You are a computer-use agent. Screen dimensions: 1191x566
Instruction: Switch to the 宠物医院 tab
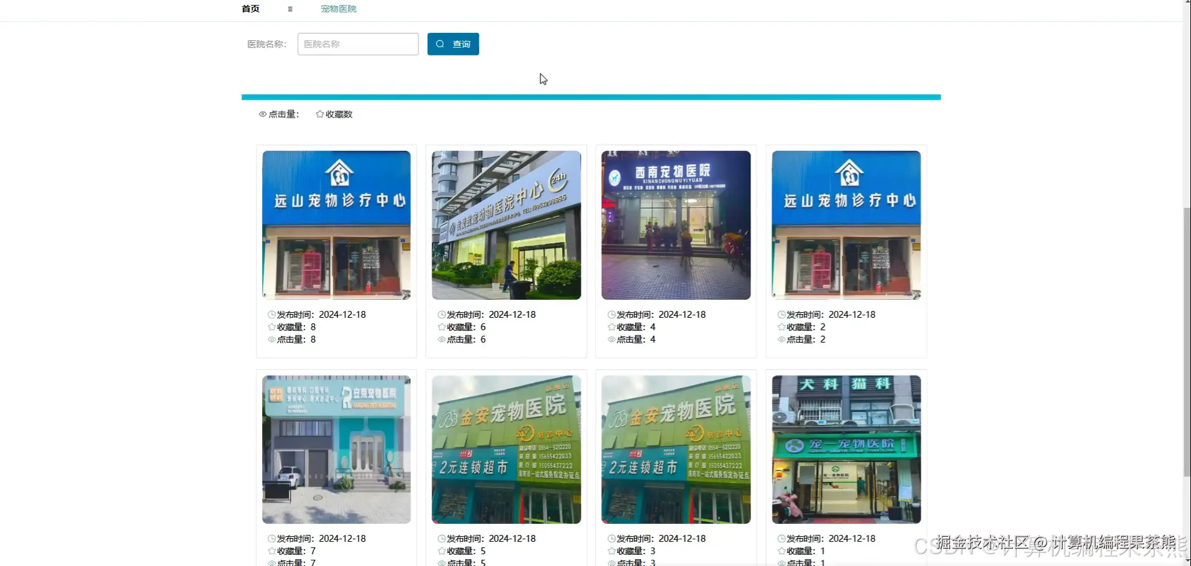tap(338, 9)
